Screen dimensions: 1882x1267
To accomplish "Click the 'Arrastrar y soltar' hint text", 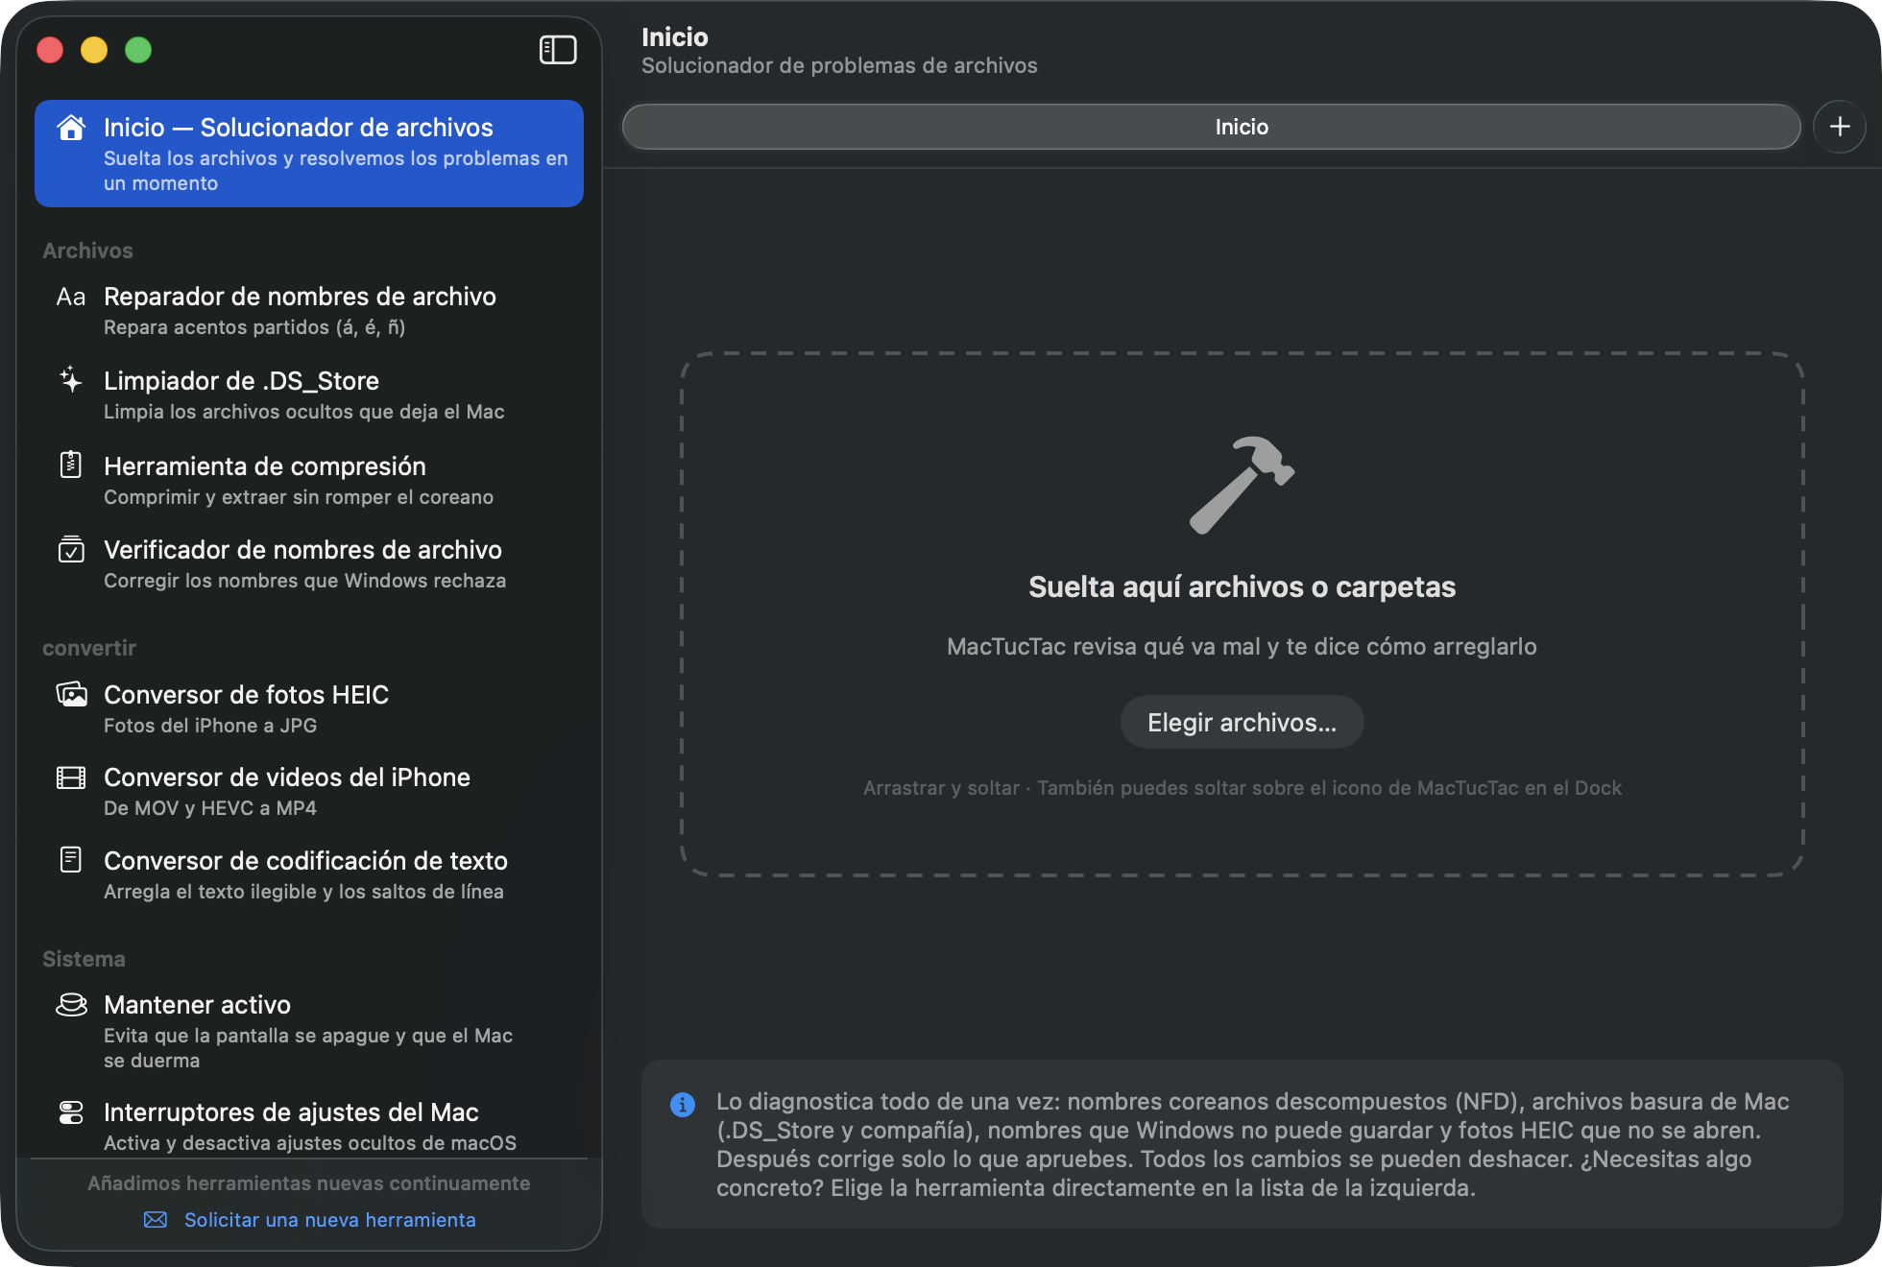I will pos(1242,788).
